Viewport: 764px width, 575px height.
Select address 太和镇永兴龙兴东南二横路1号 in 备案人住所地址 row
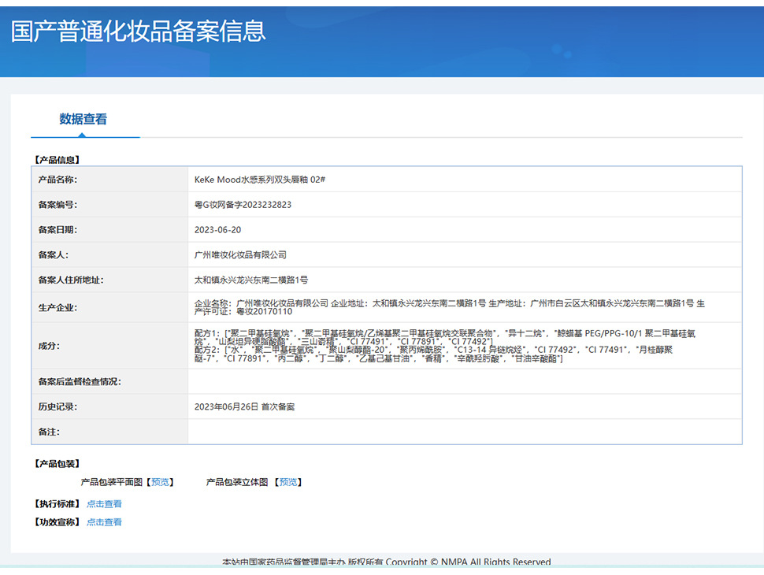click(x=251, y=280)
